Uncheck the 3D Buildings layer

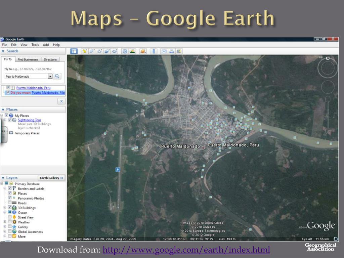coord(10,207)
